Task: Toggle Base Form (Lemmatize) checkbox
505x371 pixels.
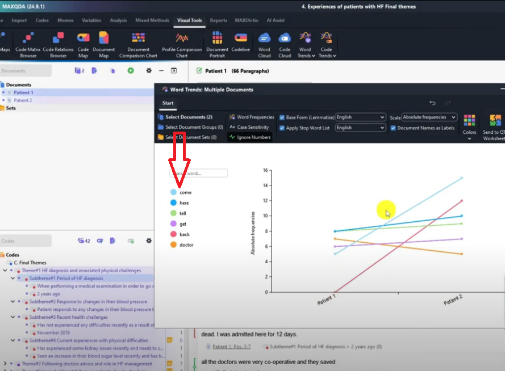Action: pyautogui.click(x=282, y=117)
